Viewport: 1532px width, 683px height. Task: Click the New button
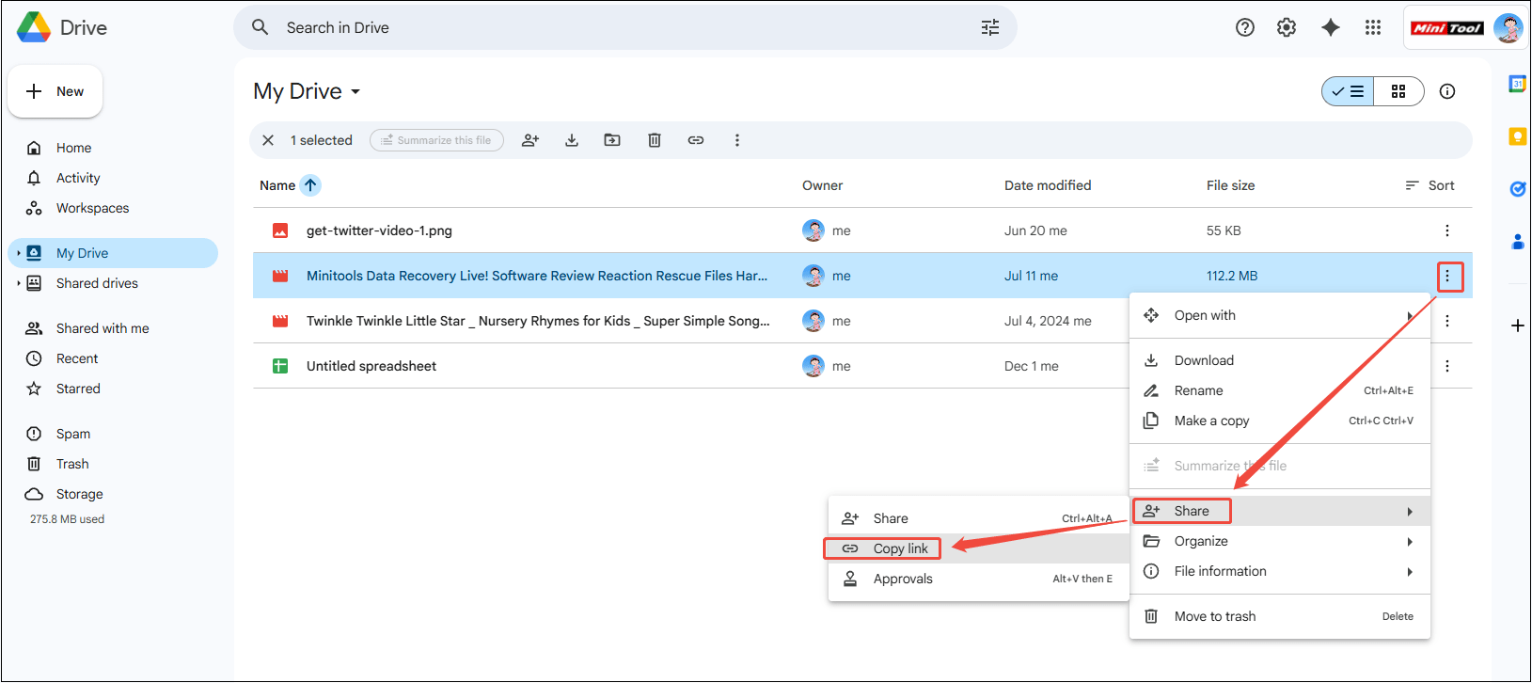[55, 91]
